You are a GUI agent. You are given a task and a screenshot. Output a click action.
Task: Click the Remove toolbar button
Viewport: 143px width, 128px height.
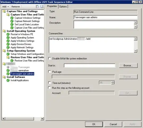click(16, 7)
